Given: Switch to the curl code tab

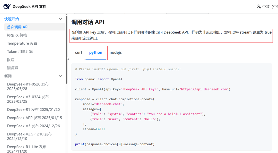Looking at the screenshot, I should click(78, 53).
